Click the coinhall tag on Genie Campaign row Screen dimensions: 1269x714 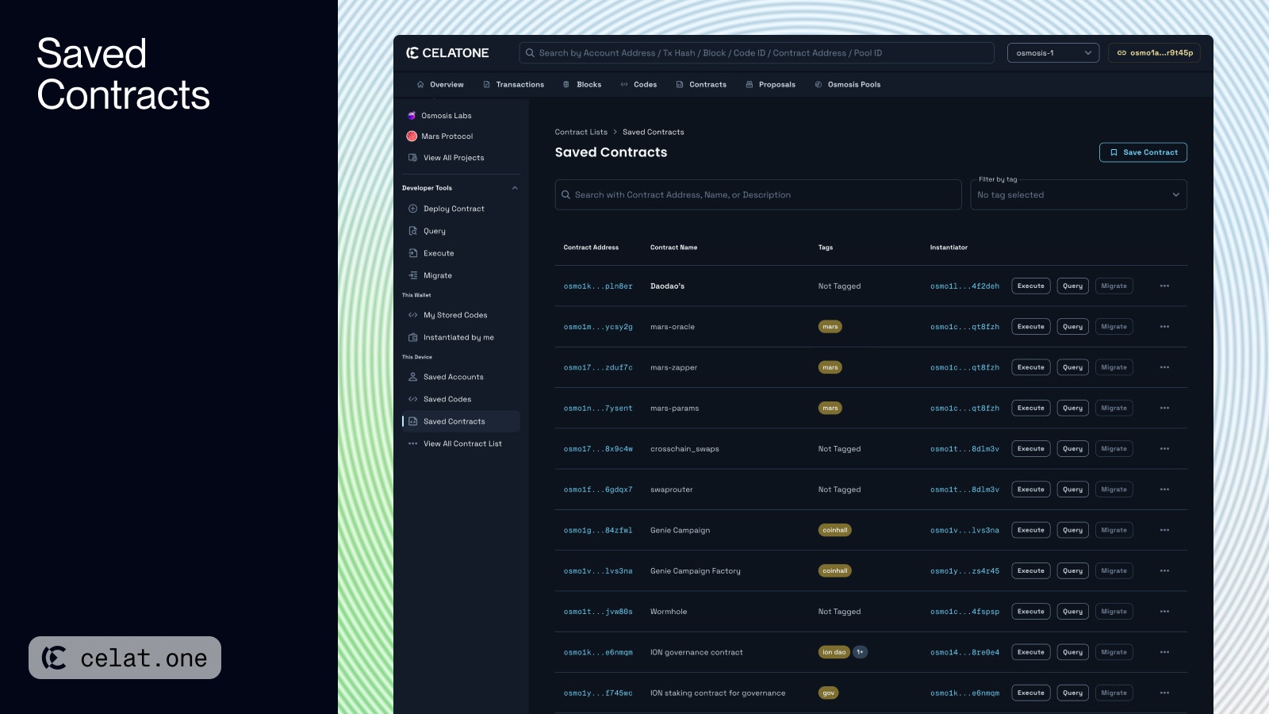[x=835, y=530]
